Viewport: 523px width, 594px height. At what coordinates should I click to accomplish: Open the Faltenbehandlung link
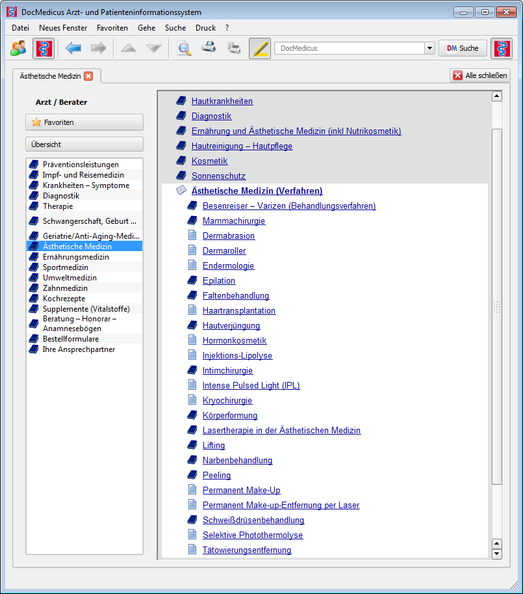click(x=236, y=295)
